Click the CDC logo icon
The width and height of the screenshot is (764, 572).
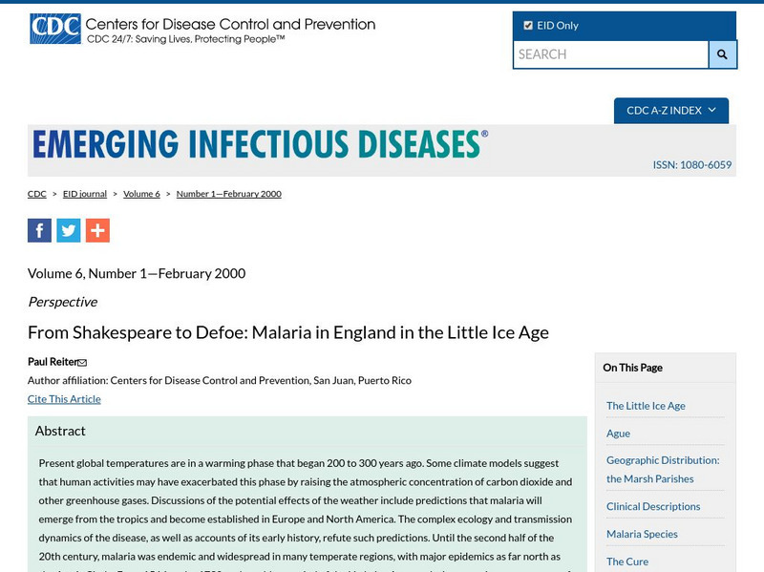pyautogui.click(x=55, y=29)
